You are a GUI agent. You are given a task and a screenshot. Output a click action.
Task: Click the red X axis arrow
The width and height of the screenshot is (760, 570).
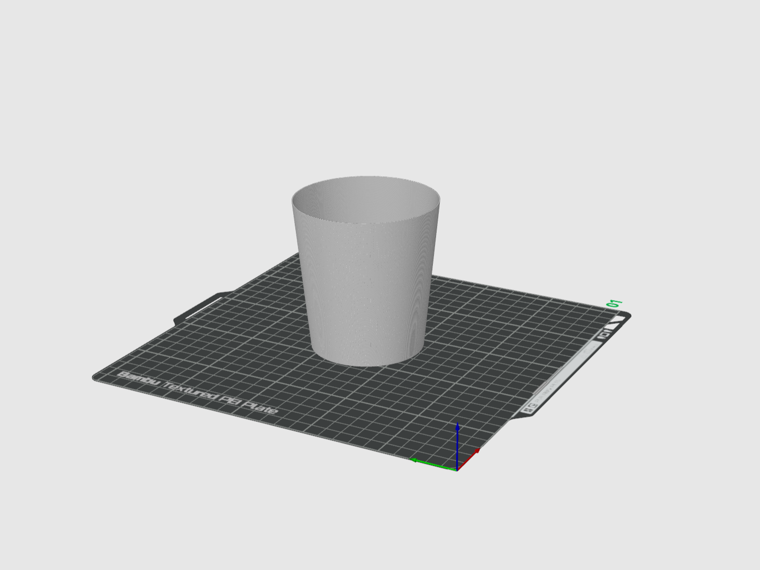469,459
